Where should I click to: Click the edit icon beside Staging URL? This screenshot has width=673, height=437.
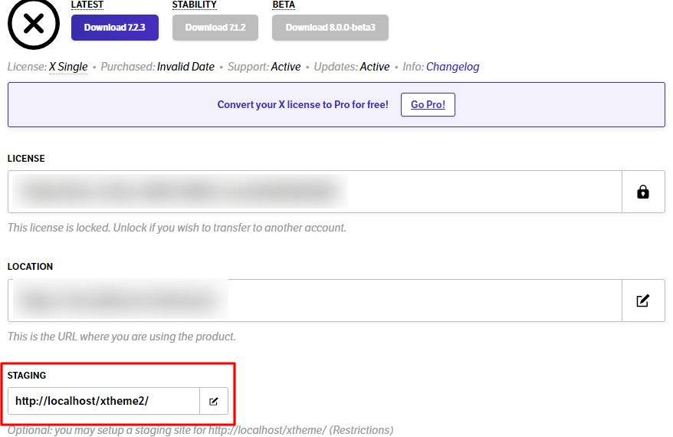[214, 401]
